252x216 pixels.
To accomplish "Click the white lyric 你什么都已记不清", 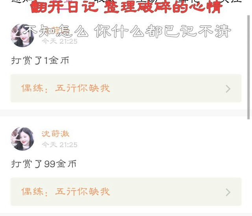I will (x=162, y=31).
